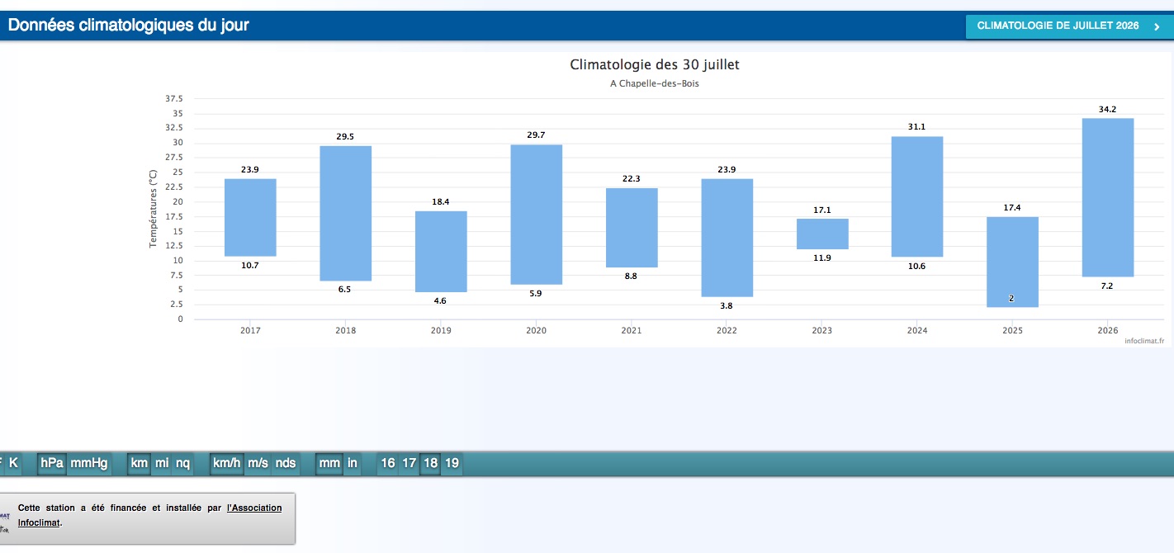
Task: Set wind speed unit to nds
Action: click(x=286, y=463)
